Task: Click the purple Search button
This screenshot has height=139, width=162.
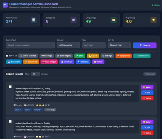Action: (x=145, y=45)
